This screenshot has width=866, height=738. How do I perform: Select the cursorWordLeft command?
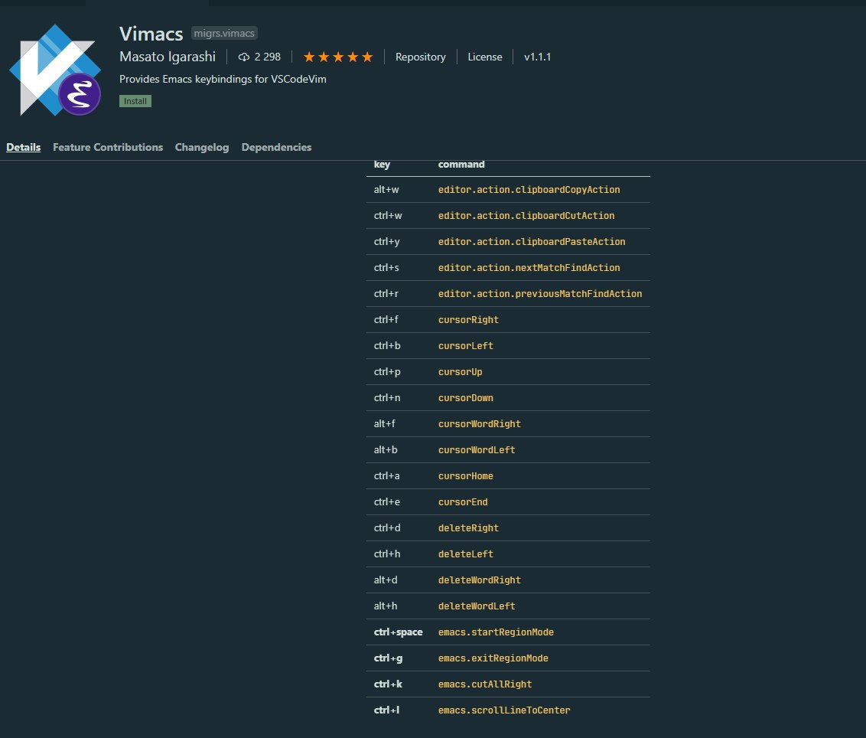click(x=476, y=449)
